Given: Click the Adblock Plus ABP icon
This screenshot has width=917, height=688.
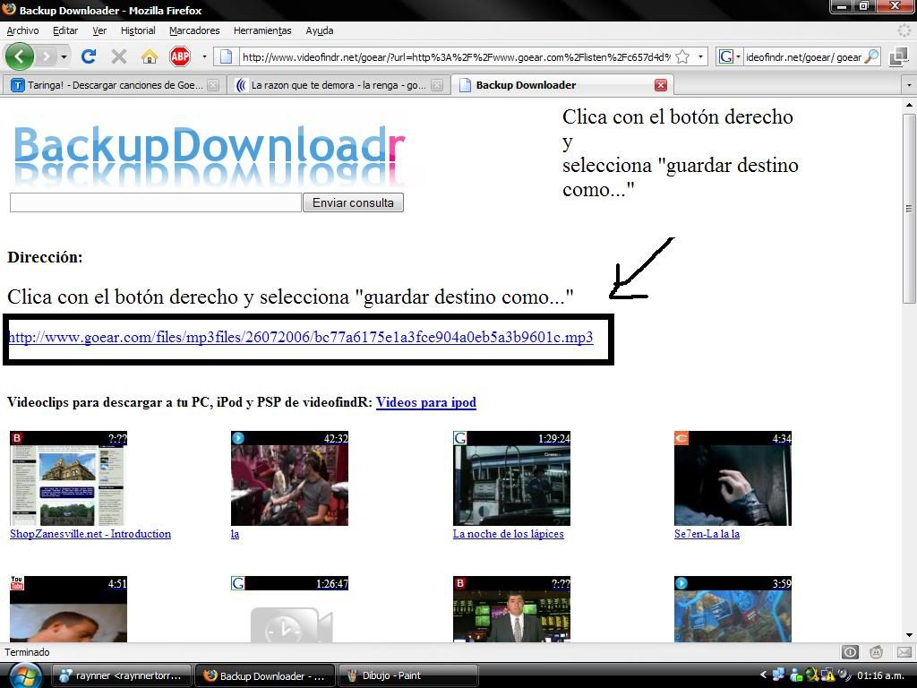Looking at the screenshot, I should [x=180, y=56].
